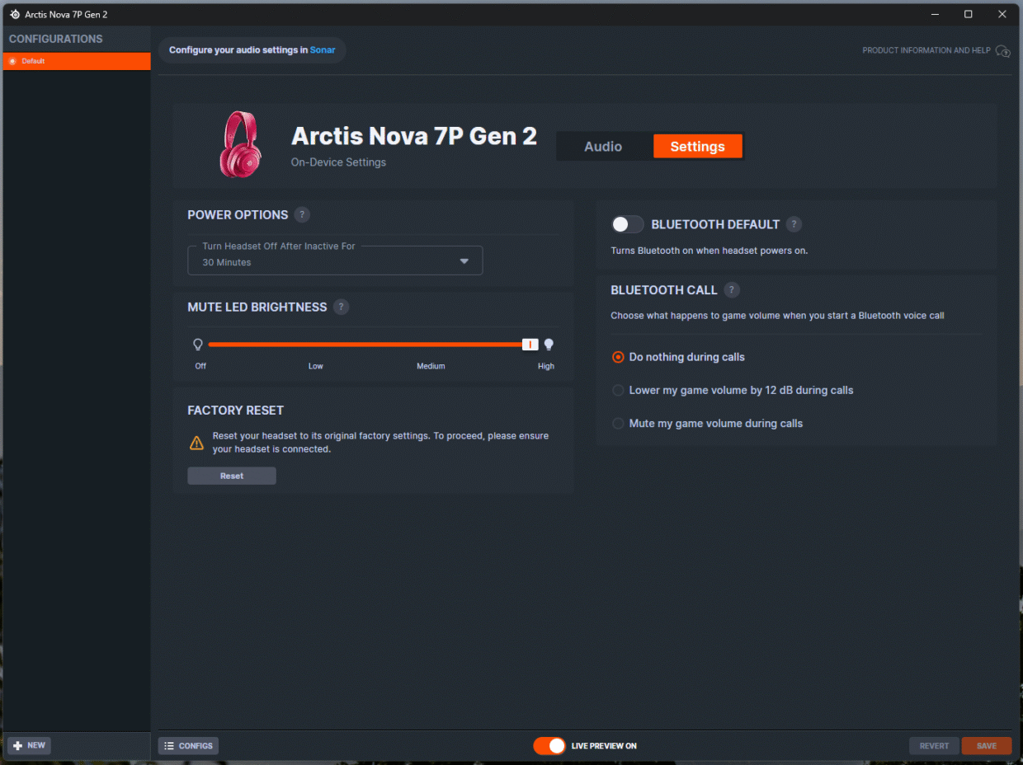Image resolution: width=1023 pixels, height=765 pixels.
Task: Click the factory Reset button
Action: (232, 476)
